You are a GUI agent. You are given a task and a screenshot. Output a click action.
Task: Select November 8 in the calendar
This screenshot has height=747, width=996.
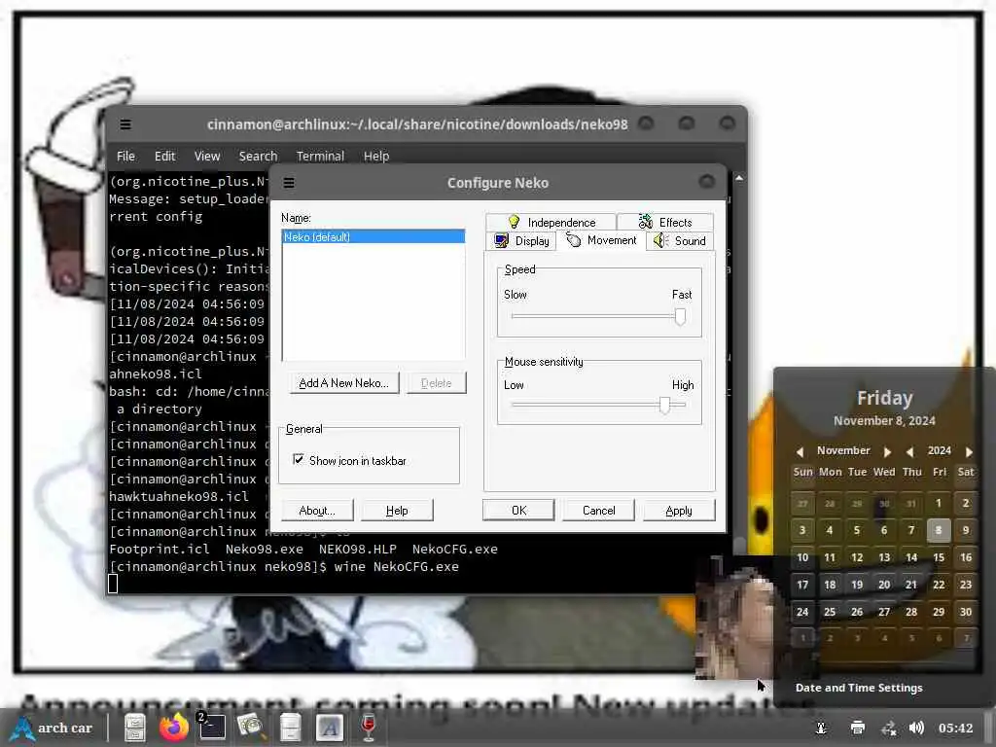939,530
